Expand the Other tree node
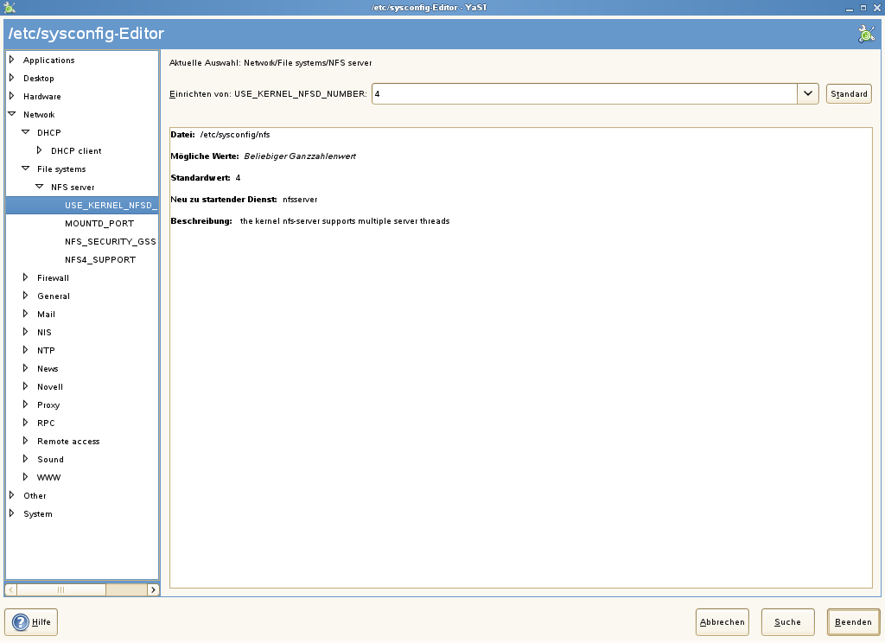 pos(12,495)
